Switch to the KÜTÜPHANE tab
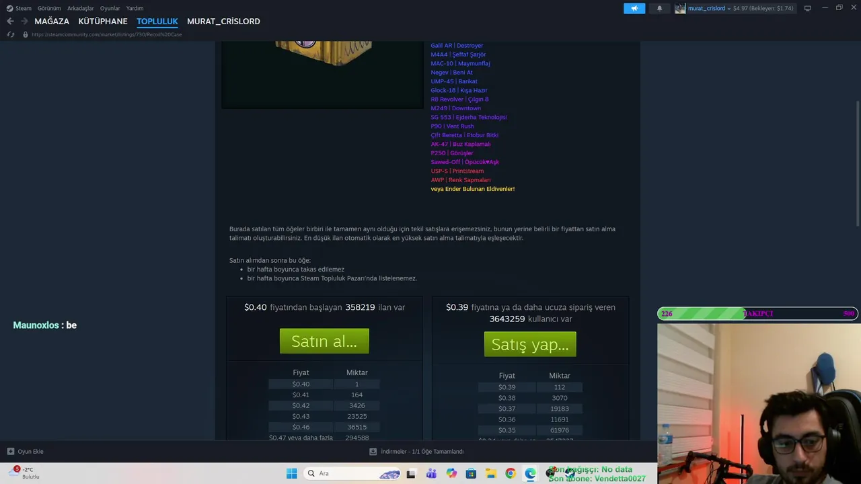This screenshot has height=484, width=861. (103, 22)
